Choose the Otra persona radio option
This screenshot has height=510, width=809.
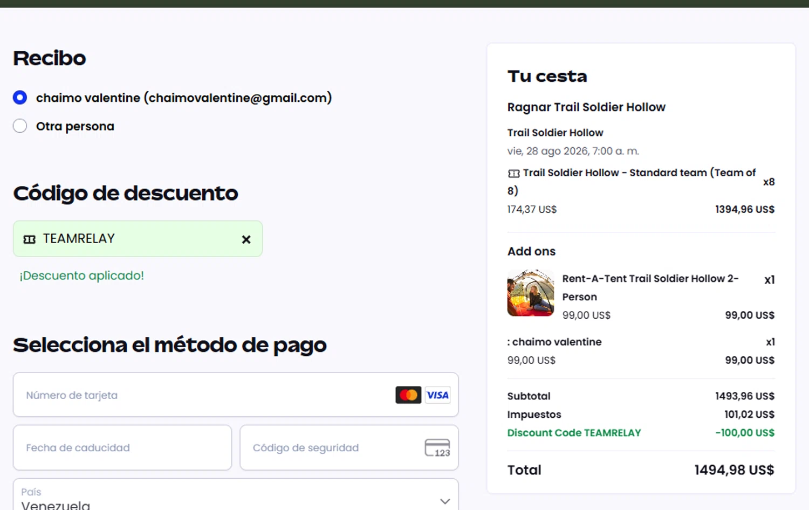pyautogui.click(x=20, y=126)
